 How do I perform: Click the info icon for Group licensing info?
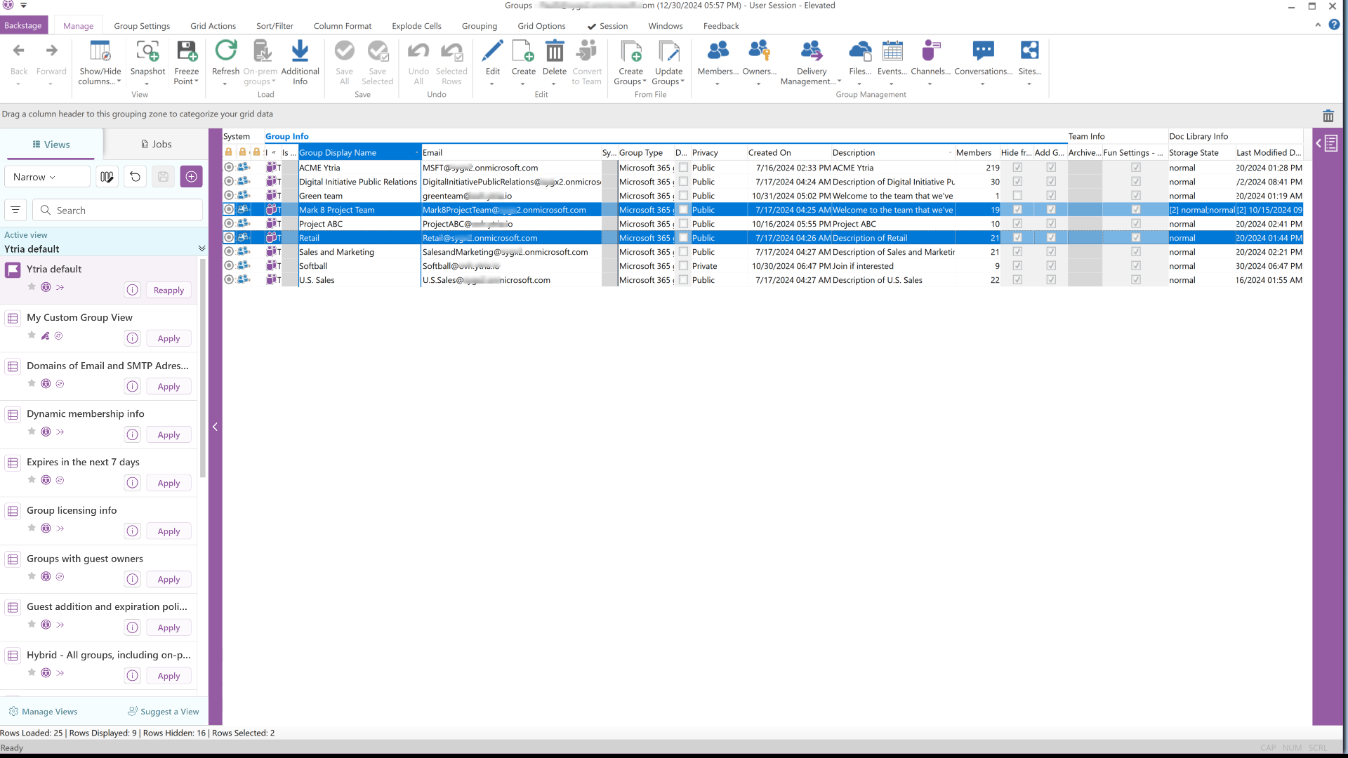click(132, 531)
